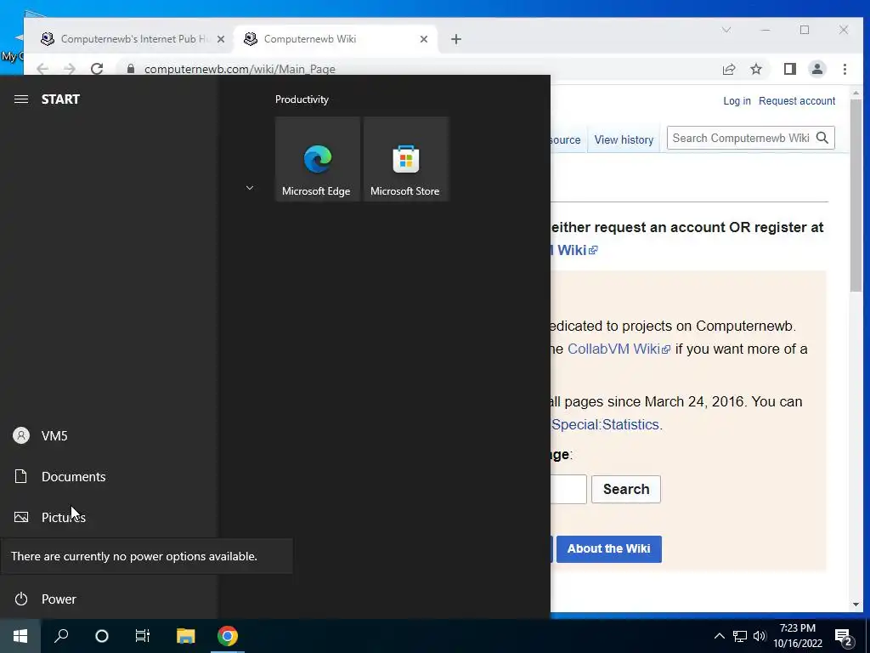This screenshot has height=653, width=870.
Task: Open Task View on the taskbar
Action: pos(143,636)
